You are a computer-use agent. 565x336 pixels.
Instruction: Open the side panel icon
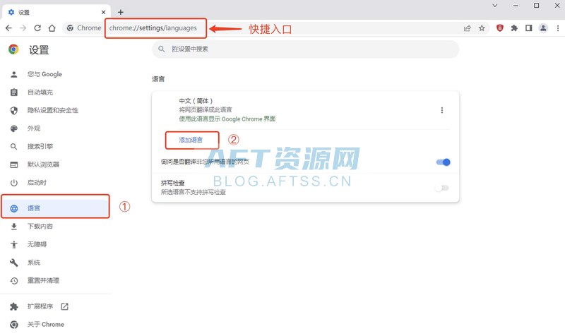[528, 28]
